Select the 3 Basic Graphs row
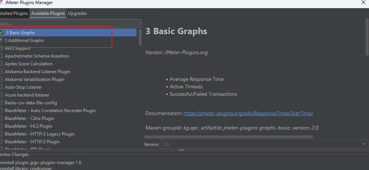369x170 pixels. [x=68, y=32]
